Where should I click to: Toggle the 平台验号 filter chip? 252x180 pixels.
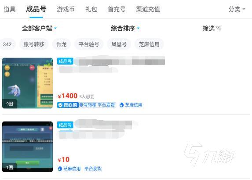(x=89, y=44)
